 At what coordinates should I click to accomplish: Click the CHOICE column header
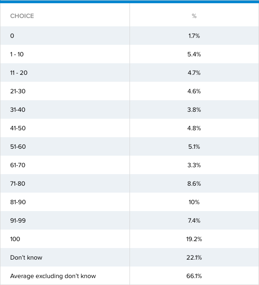(22, 16)
